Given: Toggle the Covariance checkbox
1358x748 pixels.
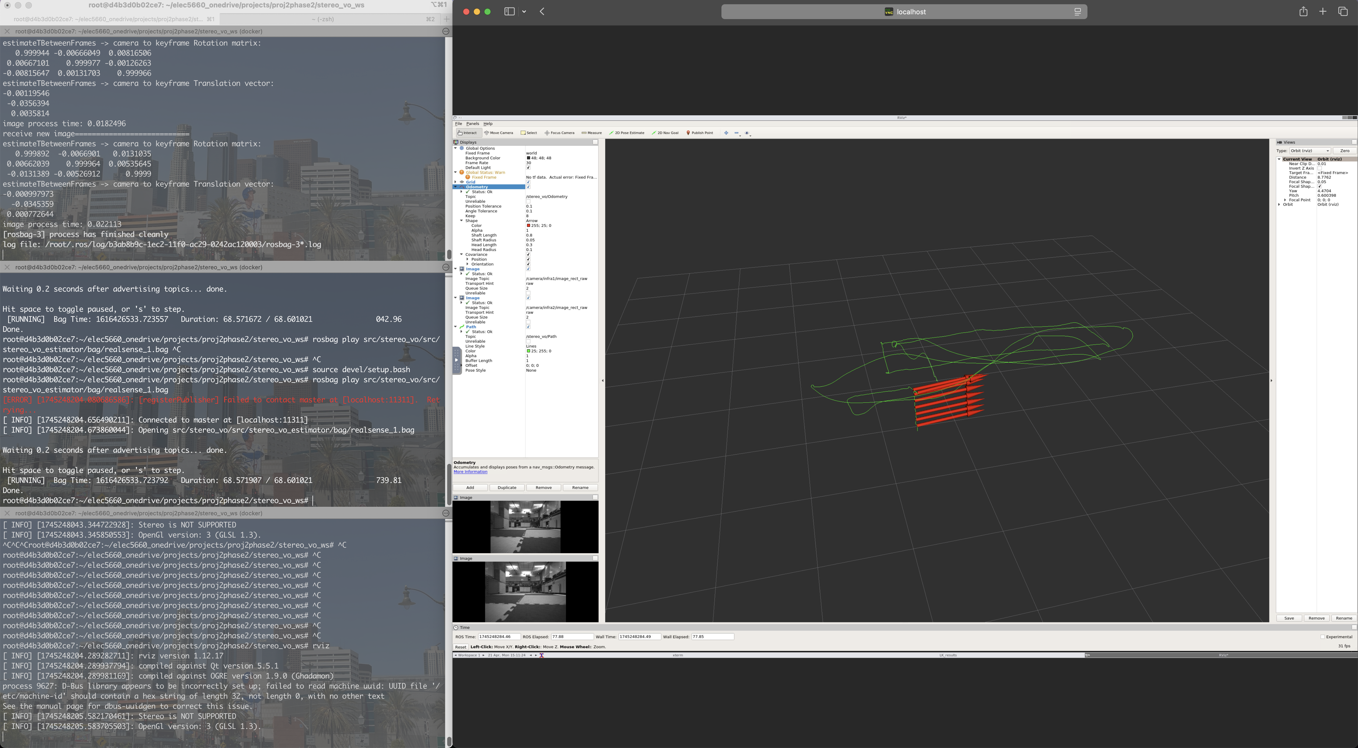Looking at the screenshot, I should [x=528, y=254].
